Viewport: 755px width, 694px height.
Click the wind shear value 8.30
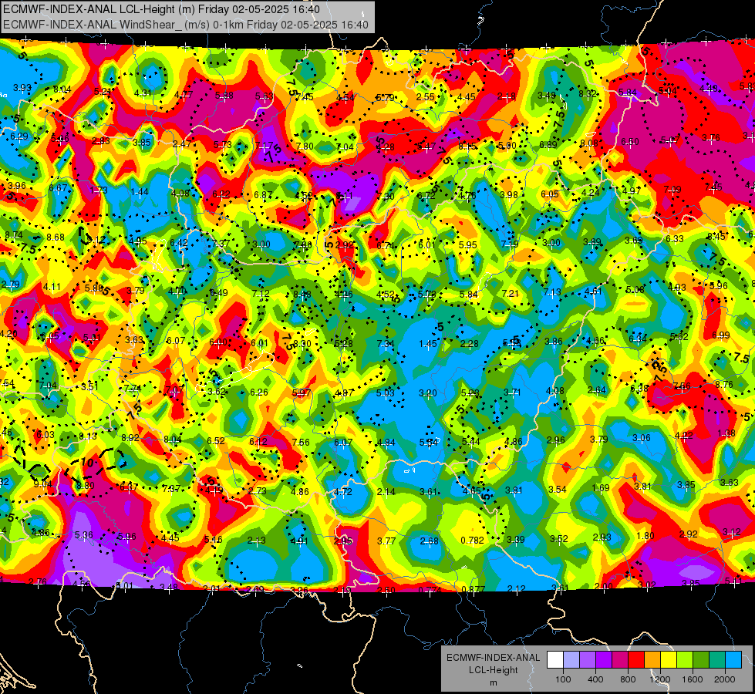point(302,343)
